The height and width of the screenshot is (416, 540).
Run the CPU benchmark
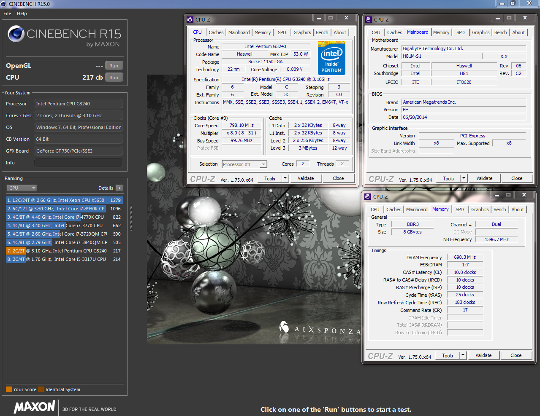[114, 78]
